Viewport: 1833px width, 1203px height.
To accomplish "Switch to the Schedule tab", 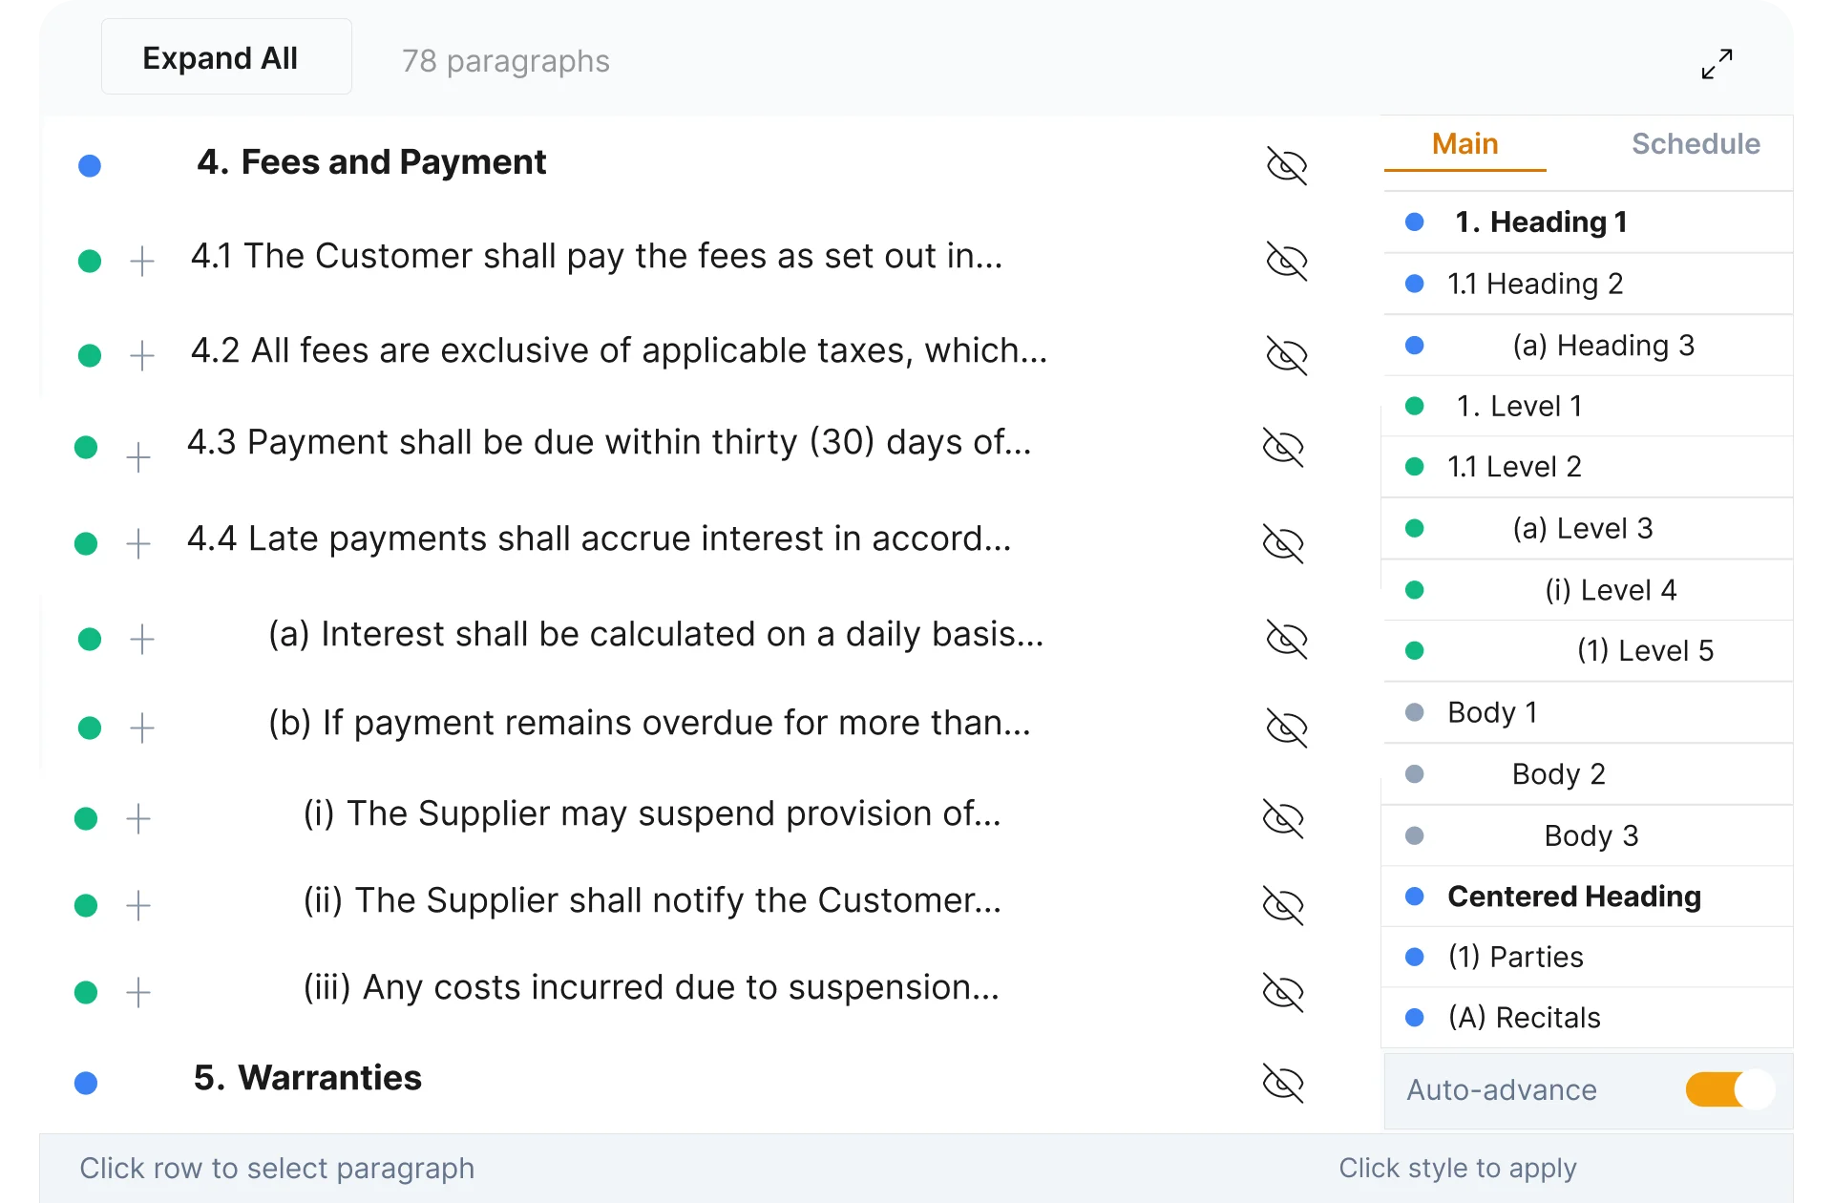I will pyautogui.click(x=1695, y=144).
